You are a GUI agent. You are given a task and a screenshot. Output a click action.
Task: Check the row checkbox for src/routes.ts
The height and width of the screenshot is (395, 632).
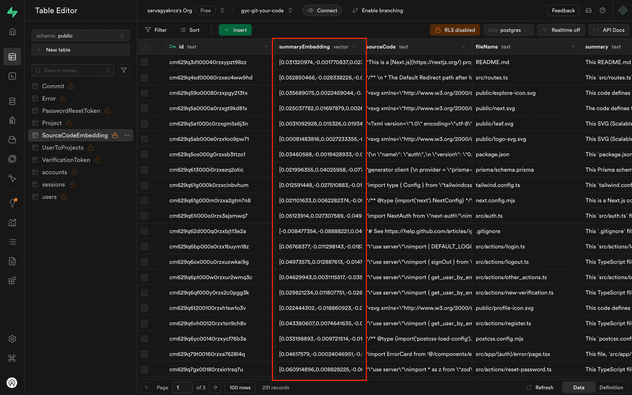(145, 78)
